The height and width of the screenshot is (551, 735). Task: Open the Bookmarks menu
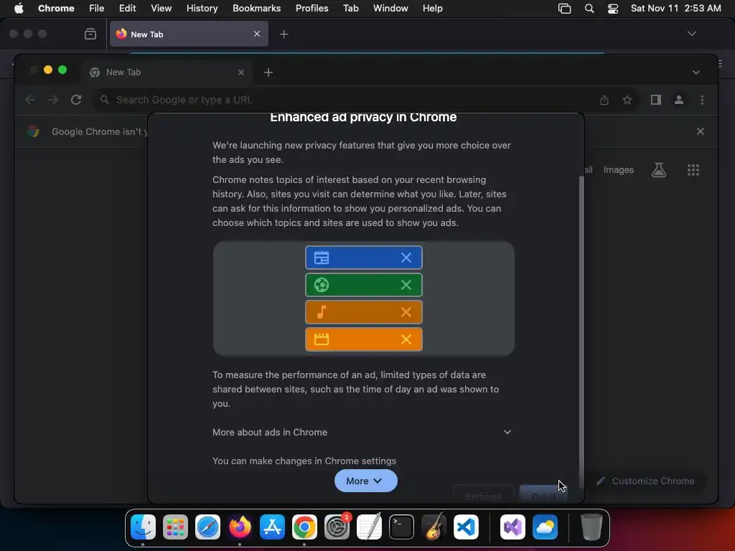pyautogui.click(x=256, y=8)
